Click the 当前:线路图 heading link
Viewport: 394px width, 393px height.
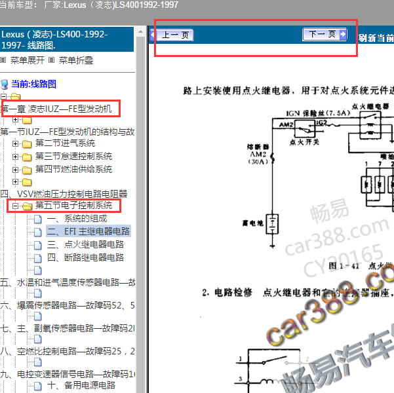tap(33, 84)
